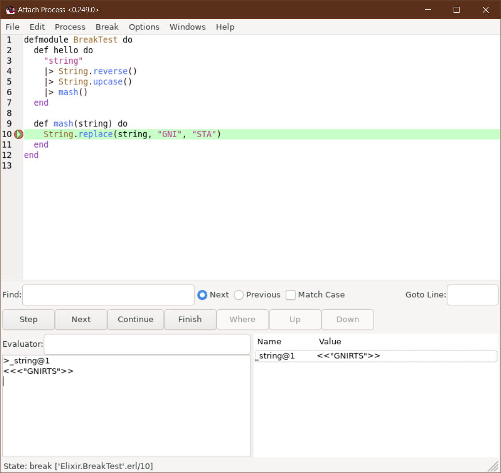Screen dimensions: 501x473
Task: Close the Attach Process window
Action: pos(486,10)
